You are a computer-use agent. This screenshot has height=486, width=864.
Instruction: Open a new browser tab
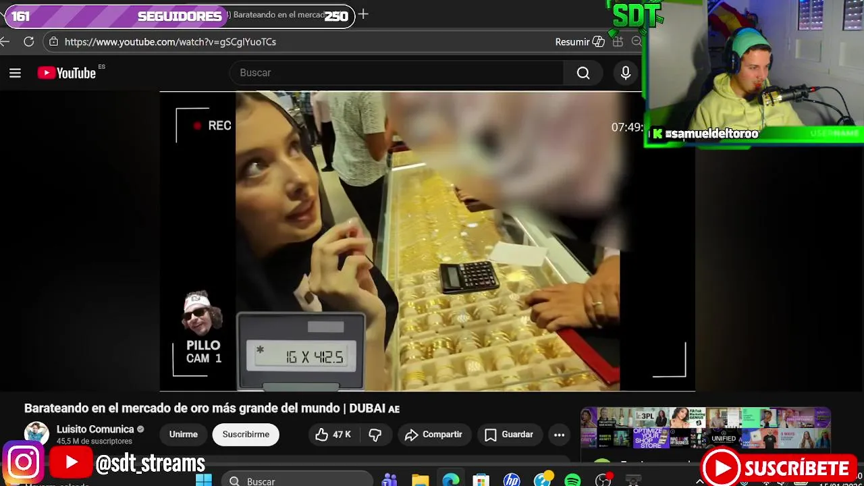click(363, 14)
